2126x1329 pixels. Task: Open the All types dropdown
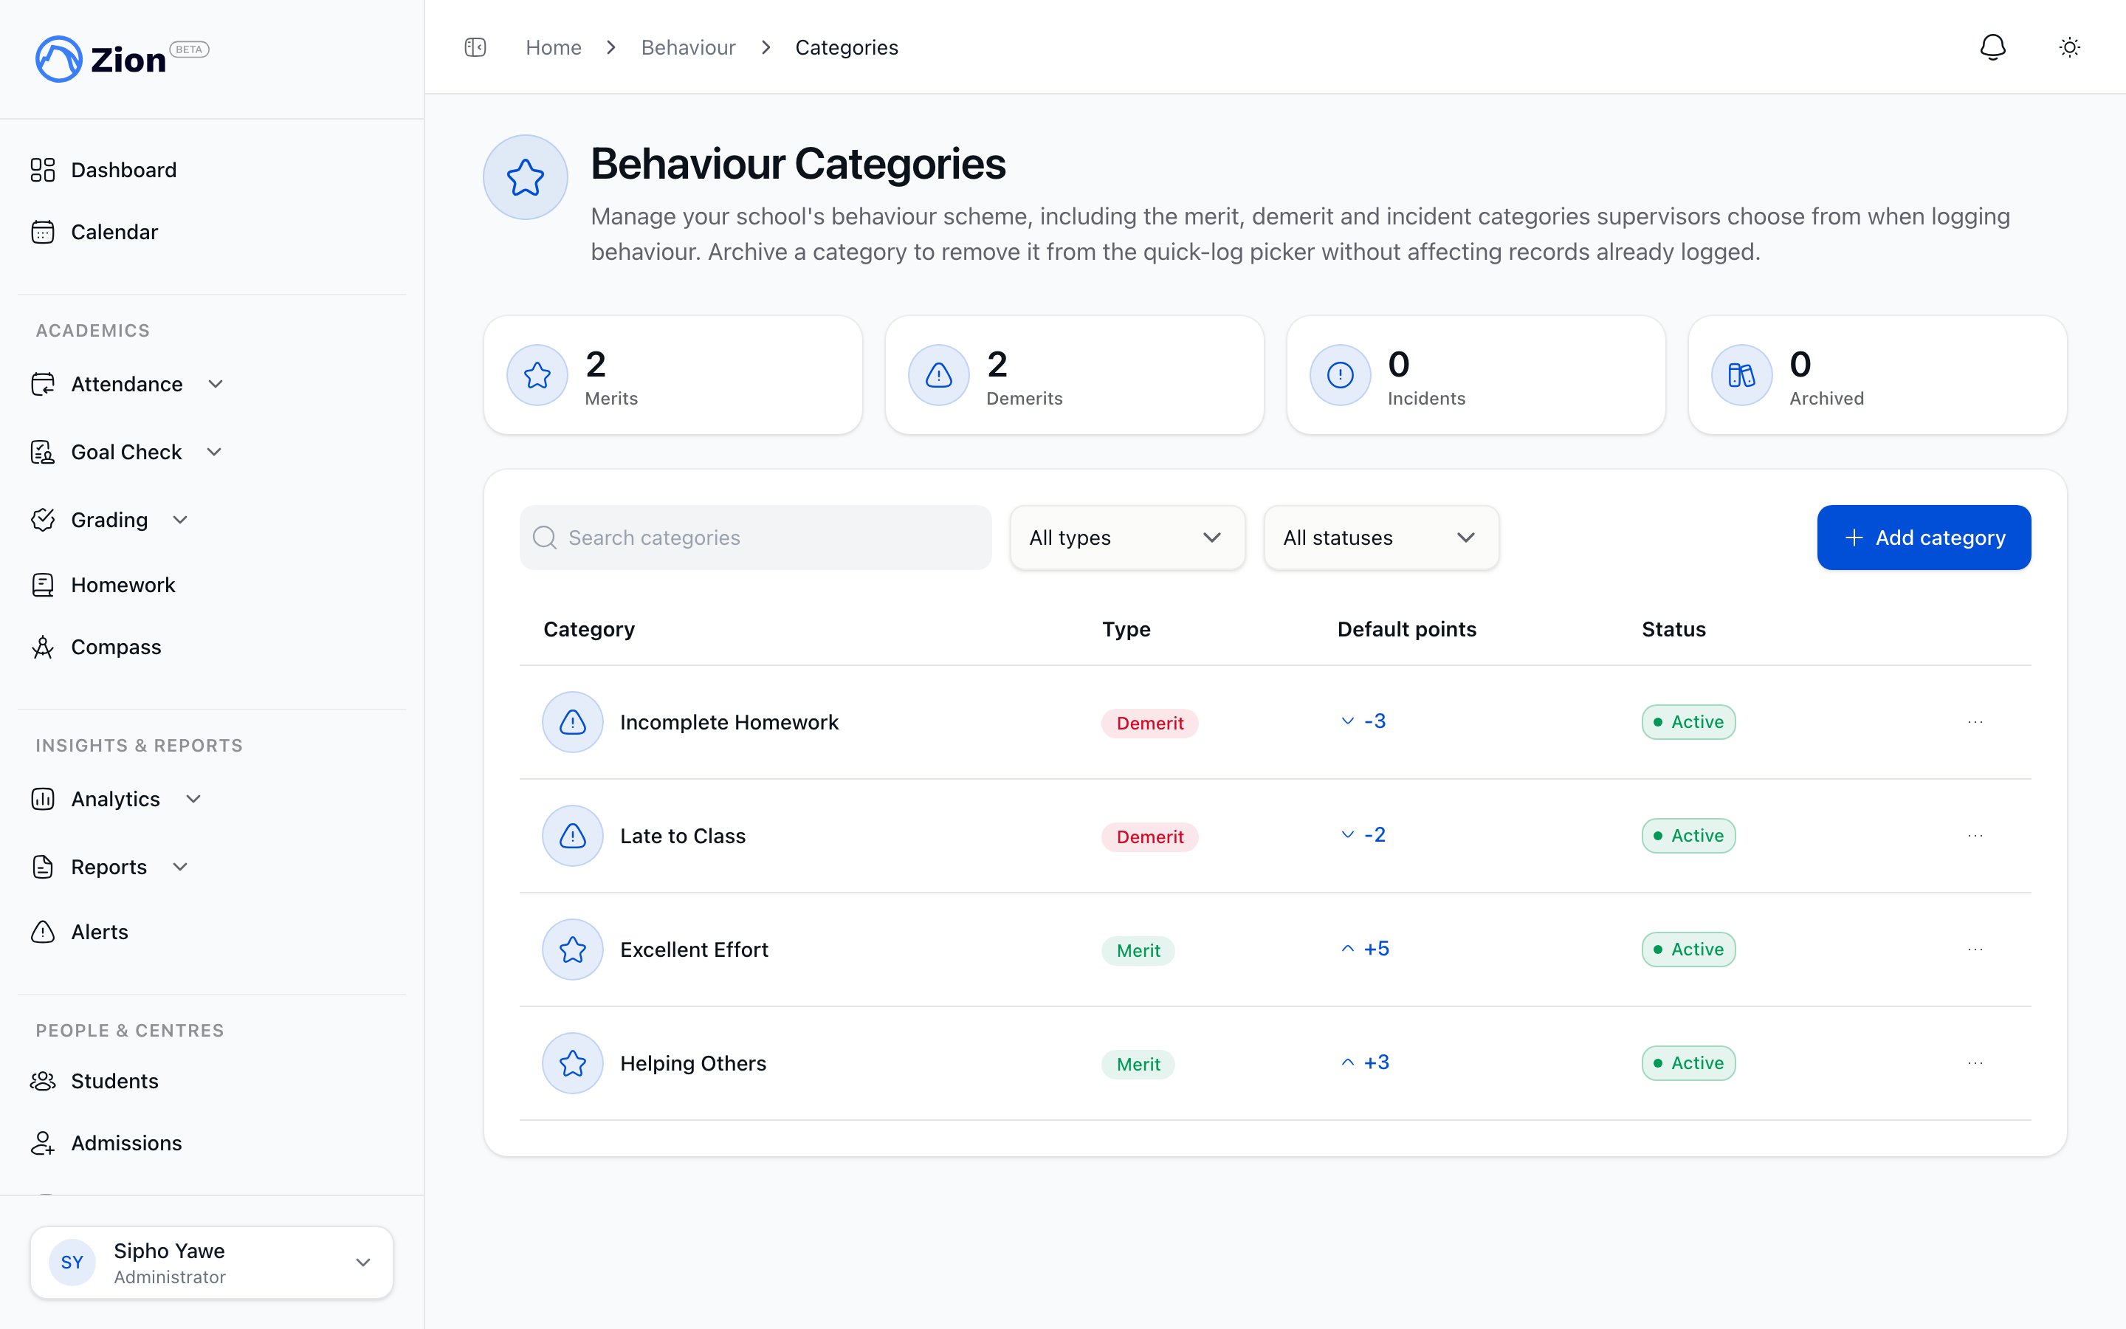click(1127, 537)
